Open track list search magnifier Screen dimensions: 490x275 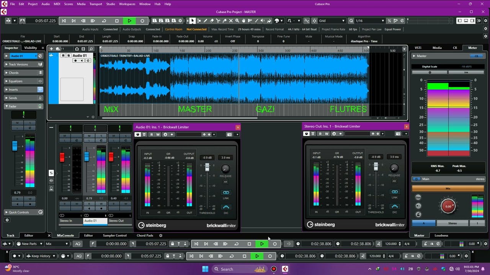coord(91,49)
